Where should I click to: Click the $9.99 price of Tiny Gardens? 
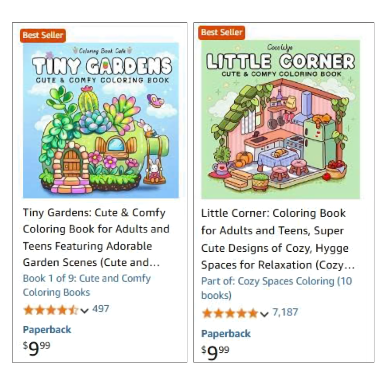[x=37, y=348]
